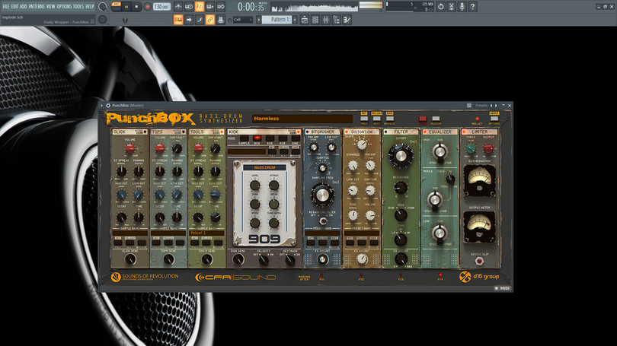
Task: Click the plus button next to Pattern 1
Action: (x=295, y=20)
